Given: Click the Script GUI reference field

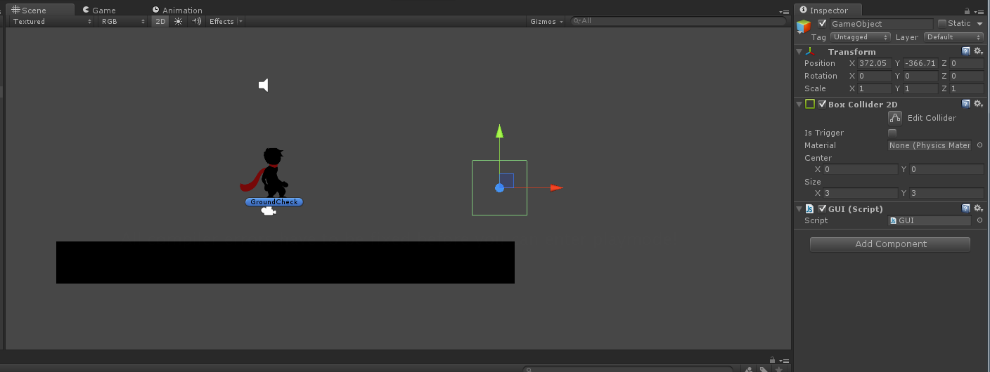Looking at the screenshot, I should 930,220.
